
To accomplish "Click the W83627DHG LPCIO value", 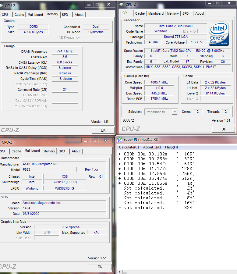I will (65, 189).
